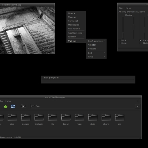
Task: Open the Help menu in mixer window
Action: tap(128, 8)
